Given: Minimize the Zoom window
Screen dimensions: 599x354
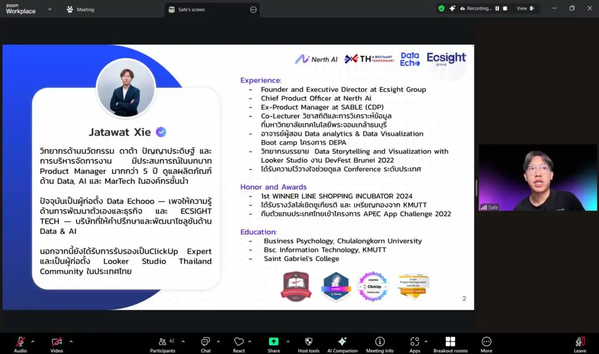Looking at the screenshot, I should tap(554, 8).
